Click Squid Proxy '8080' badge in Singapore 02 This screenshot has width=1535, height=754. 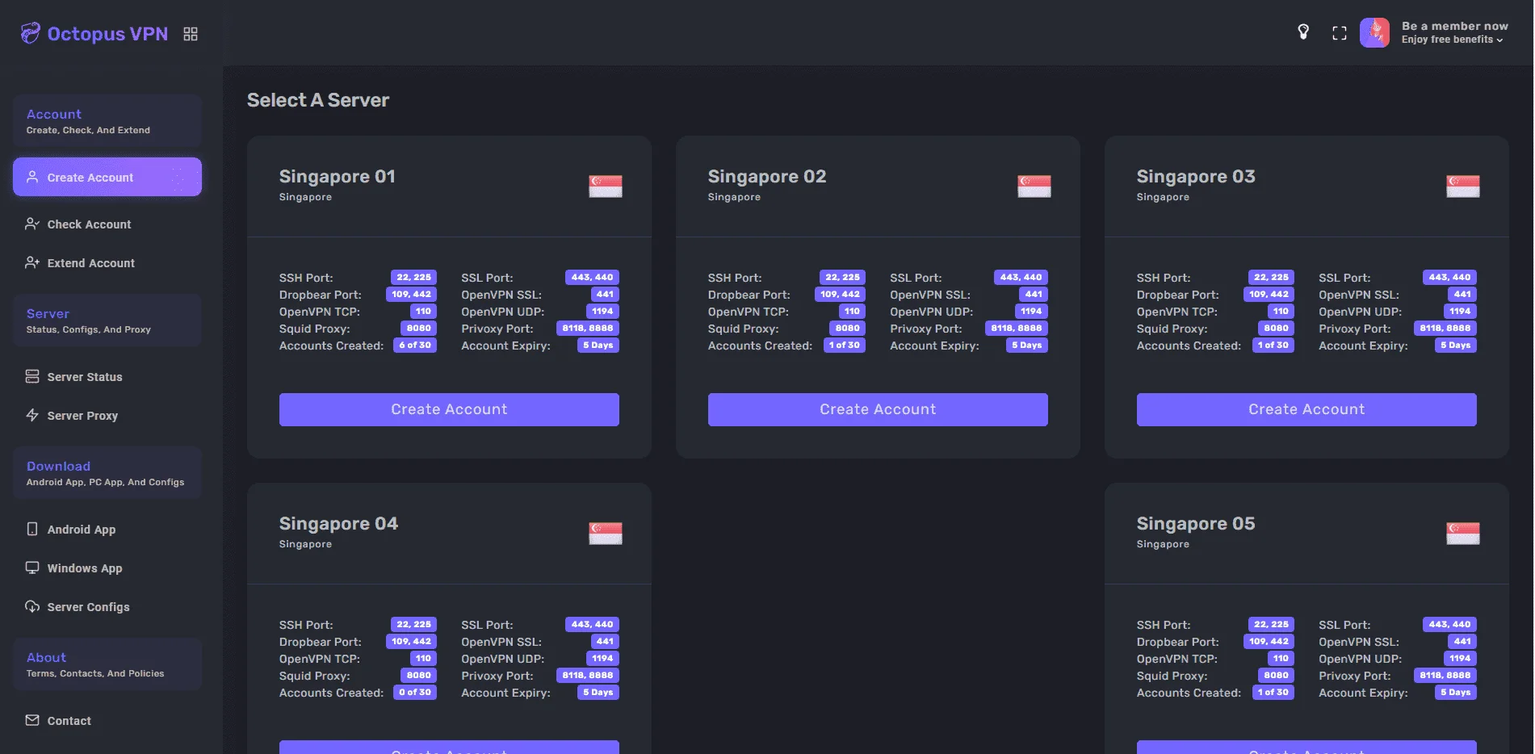847,328
